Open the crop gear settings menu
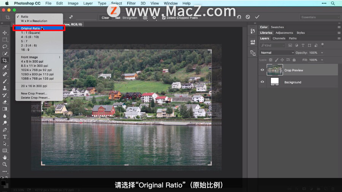Screen dimensions: 342x192 [x=154, y=17]
